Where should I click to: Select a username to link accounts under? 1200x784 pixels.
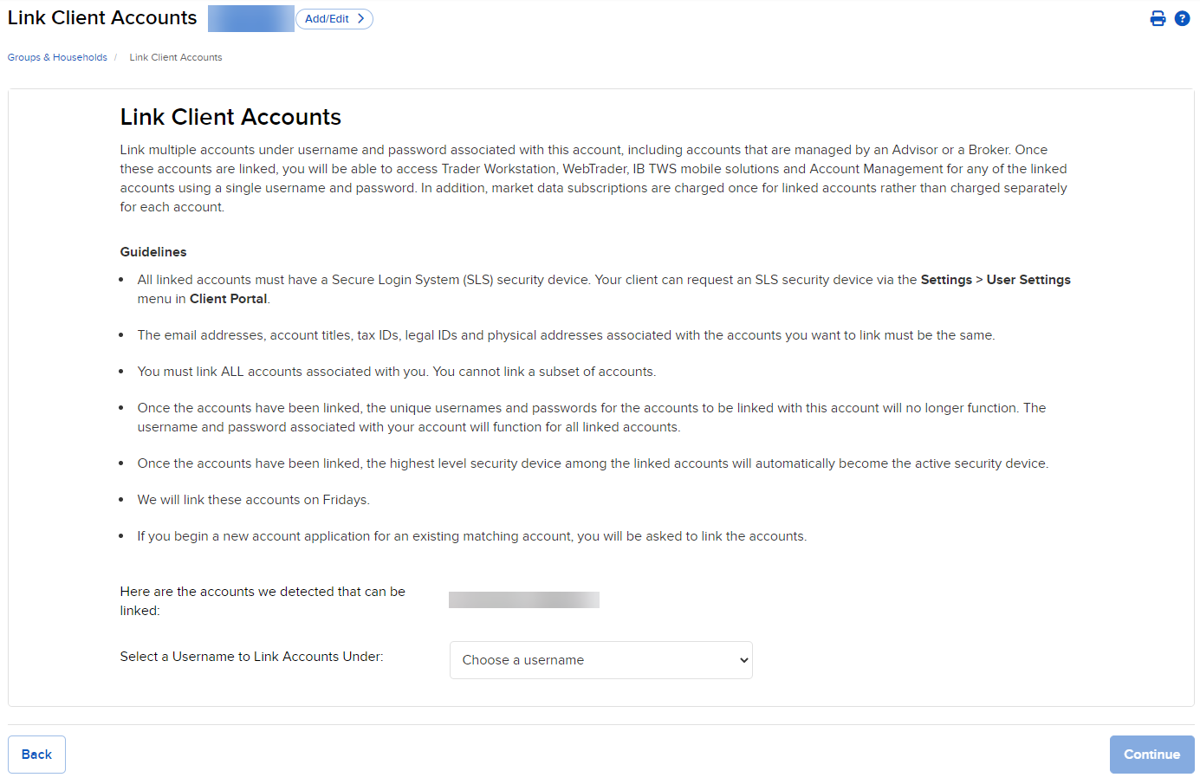point(600,659)
